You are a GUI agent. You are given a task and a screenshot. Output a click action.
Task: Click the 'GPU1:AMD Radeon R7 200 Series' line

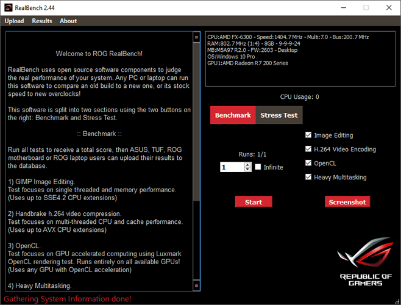tap(247, 63)
